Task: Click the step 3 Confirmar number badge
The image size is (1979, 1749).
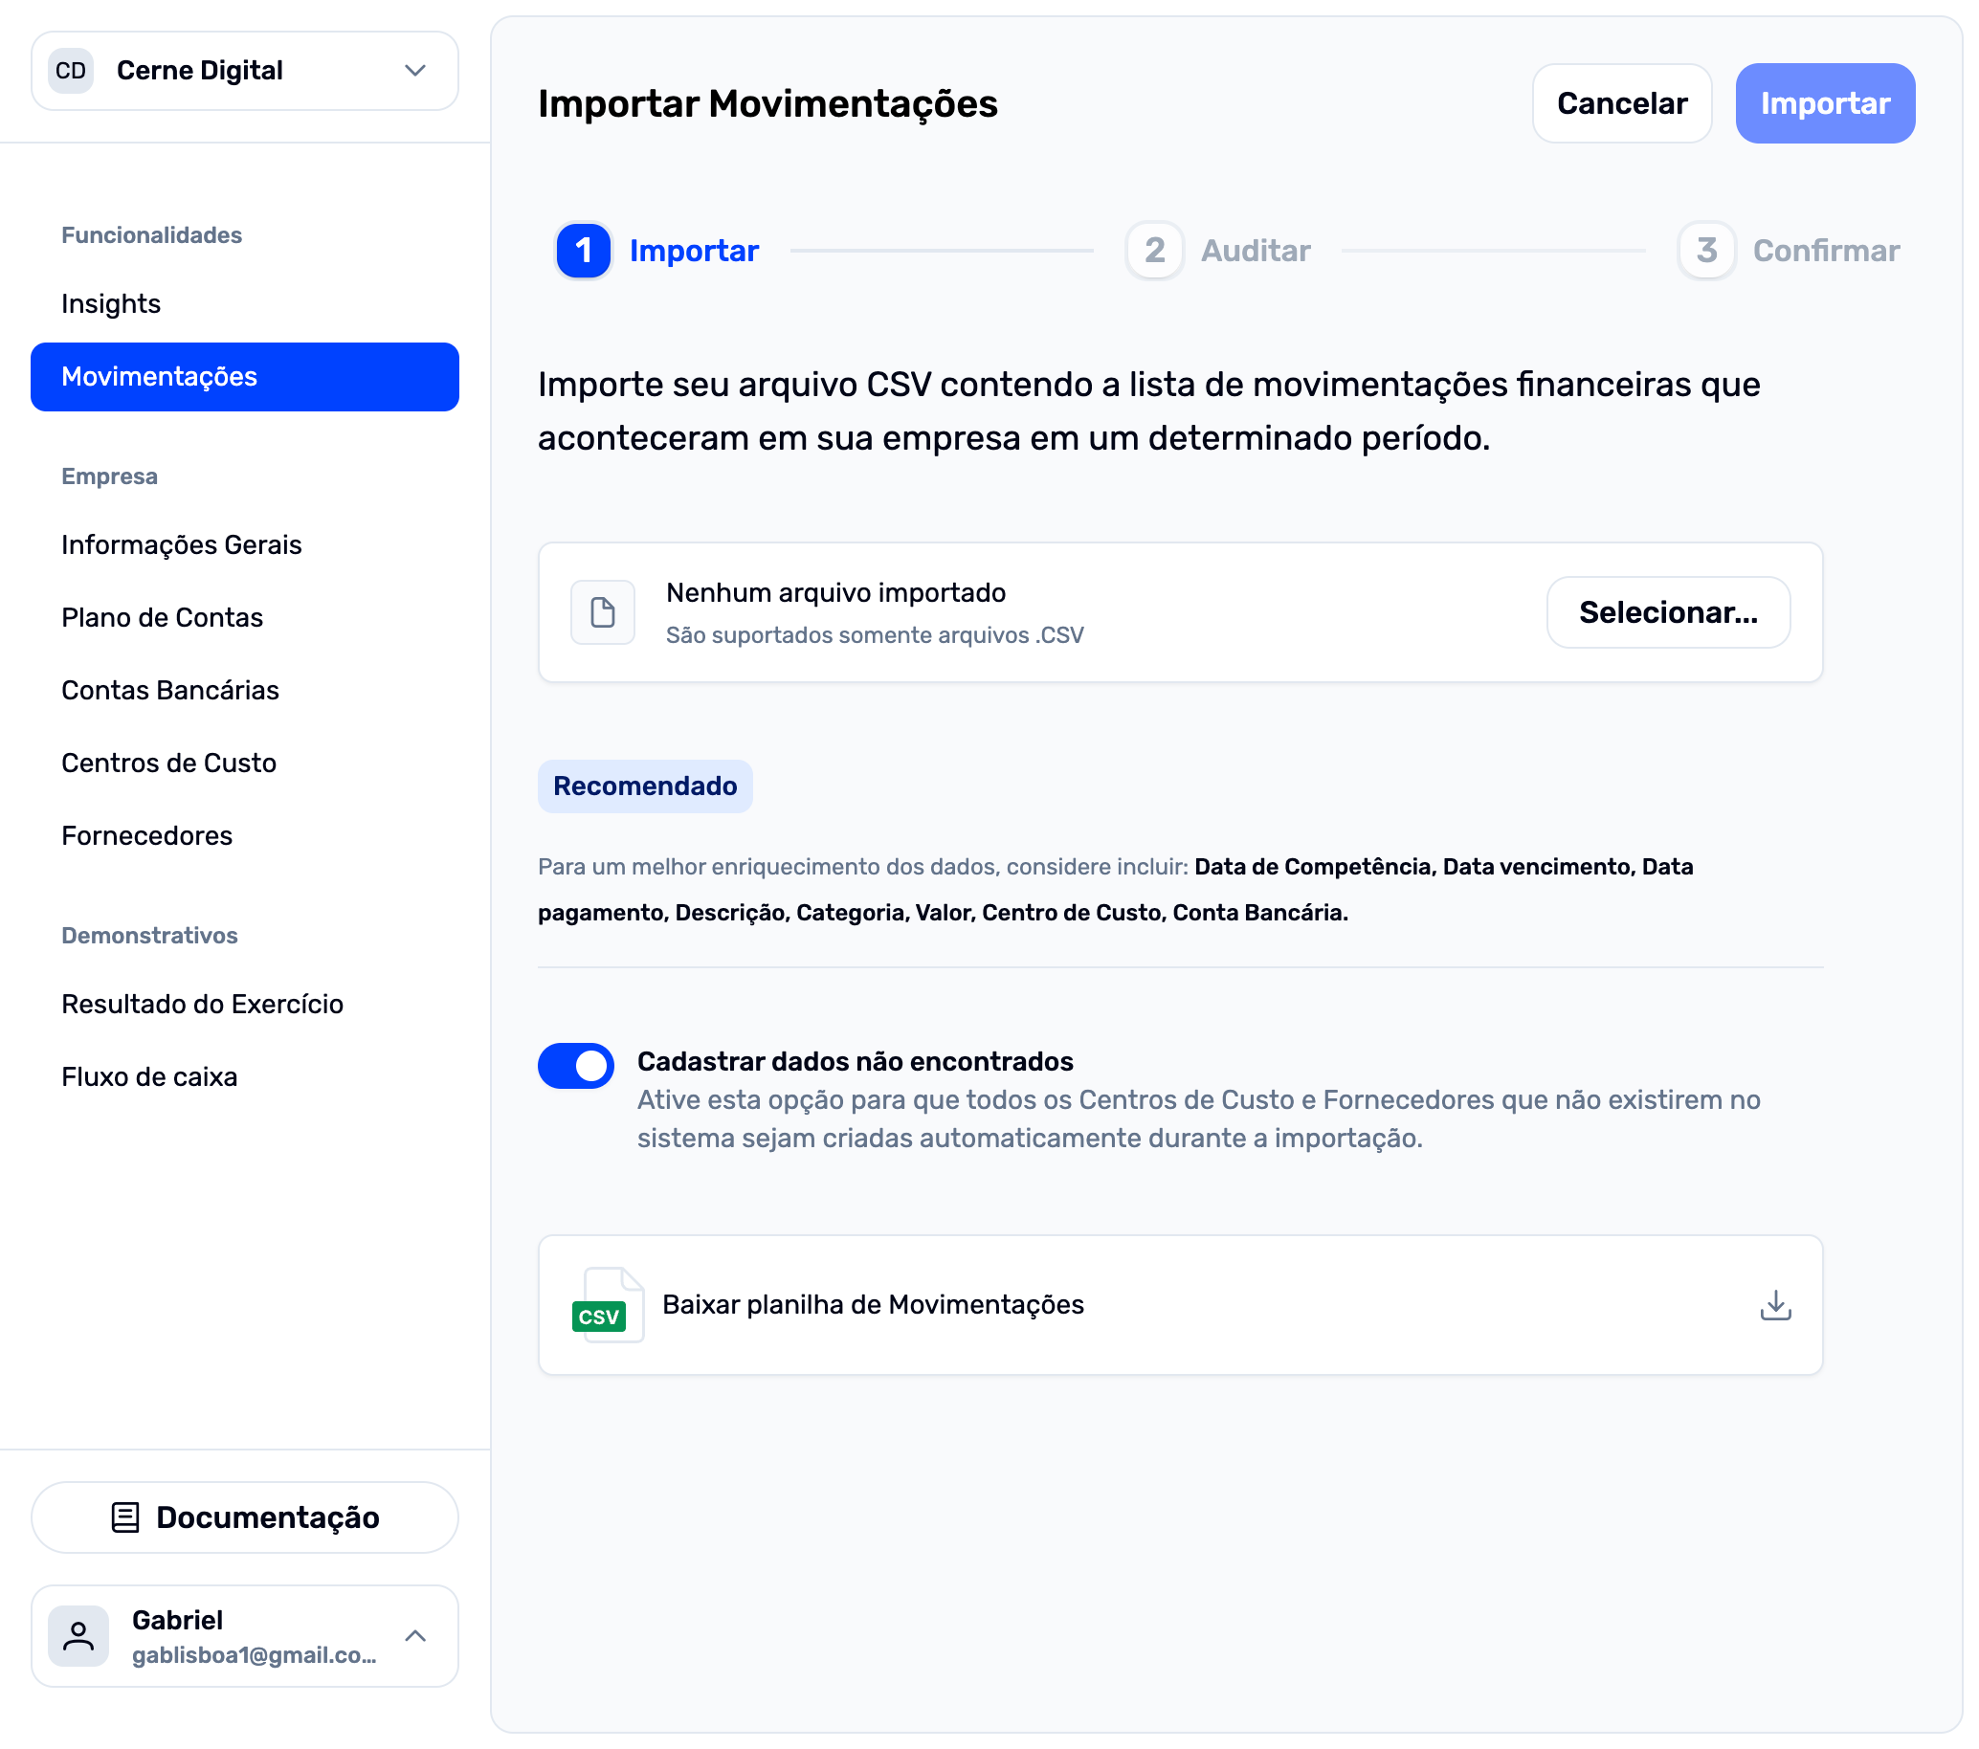Action: [x=1706, y=251]
